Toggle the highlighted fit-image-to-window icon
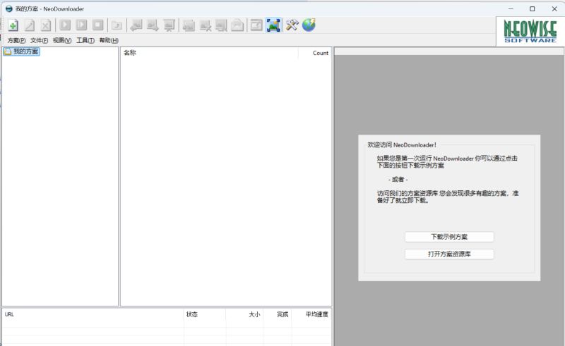565x346 pixels. tap(273, 25)
